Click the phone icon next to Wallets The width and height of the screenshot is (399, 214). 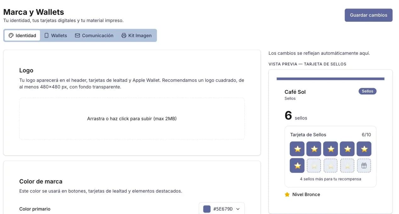pyautogui.click(x=47, y=36)
